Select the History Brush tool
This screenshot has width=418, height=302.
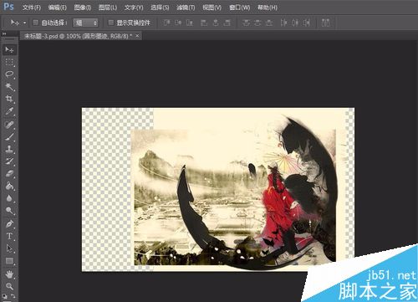pyautogui.click(x=9, y=161)
